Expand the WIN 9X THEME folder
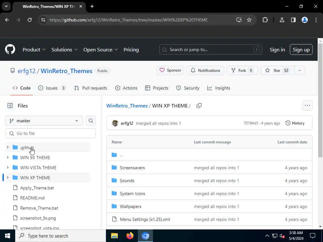Screen dimensions: 323x242 [x=8, y=158]
